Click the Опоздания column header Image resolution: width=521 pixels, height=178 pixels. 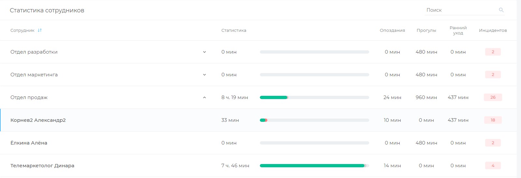392,30
